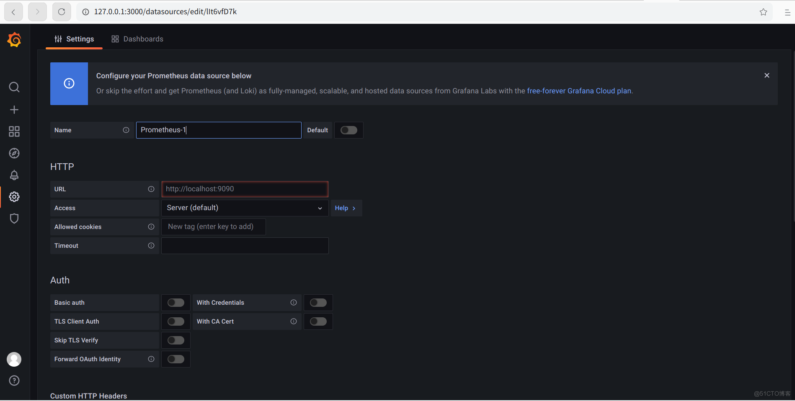View site information icon in address bar
Screen dimensions: 795x401
pos(86,12)
